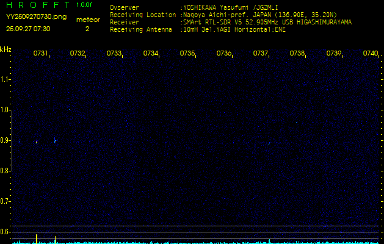The width and height of the screenshot is (384, 244).
Task: Click the 0738 time marker
Action: tap(297, 53)
